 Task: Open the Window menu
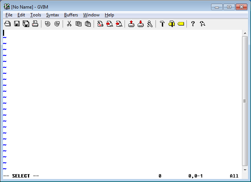coord(91,15)
